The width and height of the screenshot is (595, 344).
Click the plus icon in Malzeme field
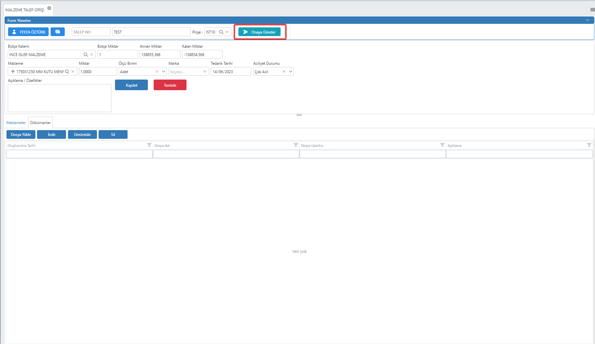[x=13, y=72]
